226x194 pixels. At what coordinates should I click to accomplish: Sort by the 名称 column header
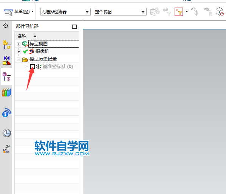(47, 36)
